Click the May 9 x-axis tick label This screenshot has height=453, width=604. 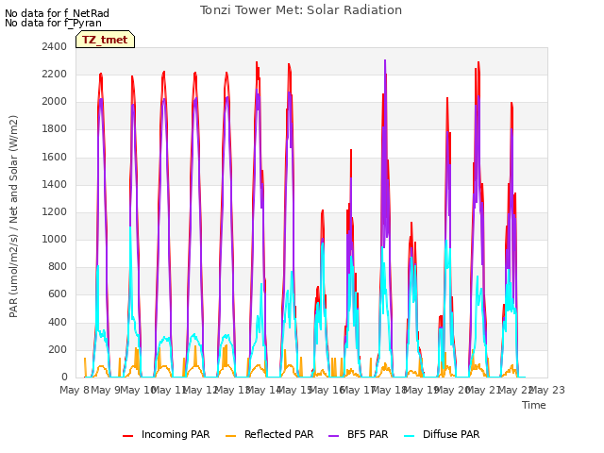point(106,390)
